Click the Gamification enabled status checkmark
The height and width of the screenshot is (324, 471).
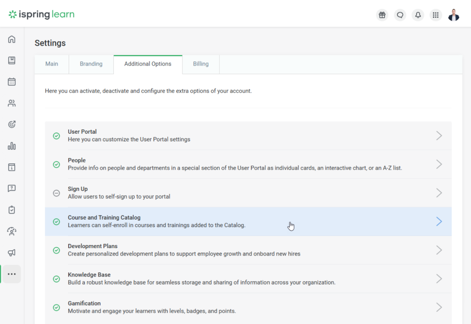click(x=57, y=307)
